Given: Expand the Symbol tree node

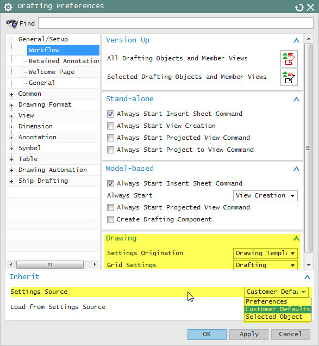Looking at the screenshot, I should pyautogui.click(x=11, y=149).
